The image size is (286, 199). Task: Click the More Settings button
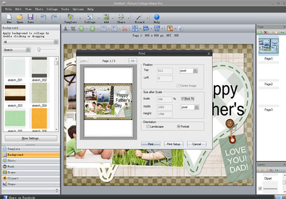(x=31, y=138)
